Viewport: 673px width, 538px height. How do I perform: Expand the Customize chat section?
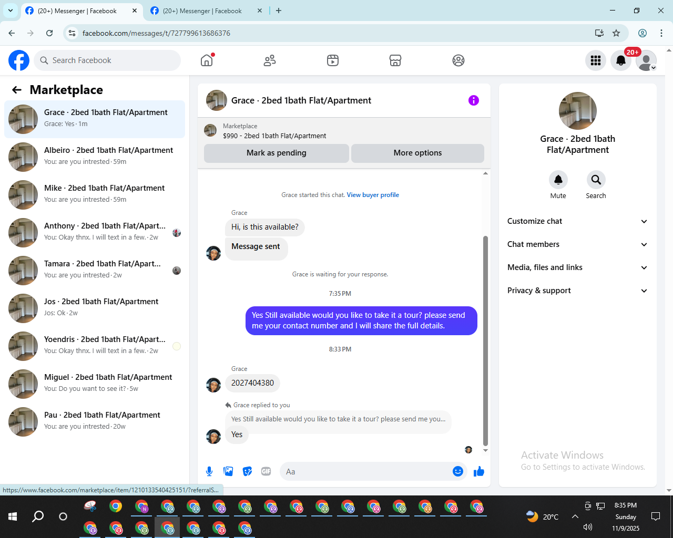click(577, 221)
